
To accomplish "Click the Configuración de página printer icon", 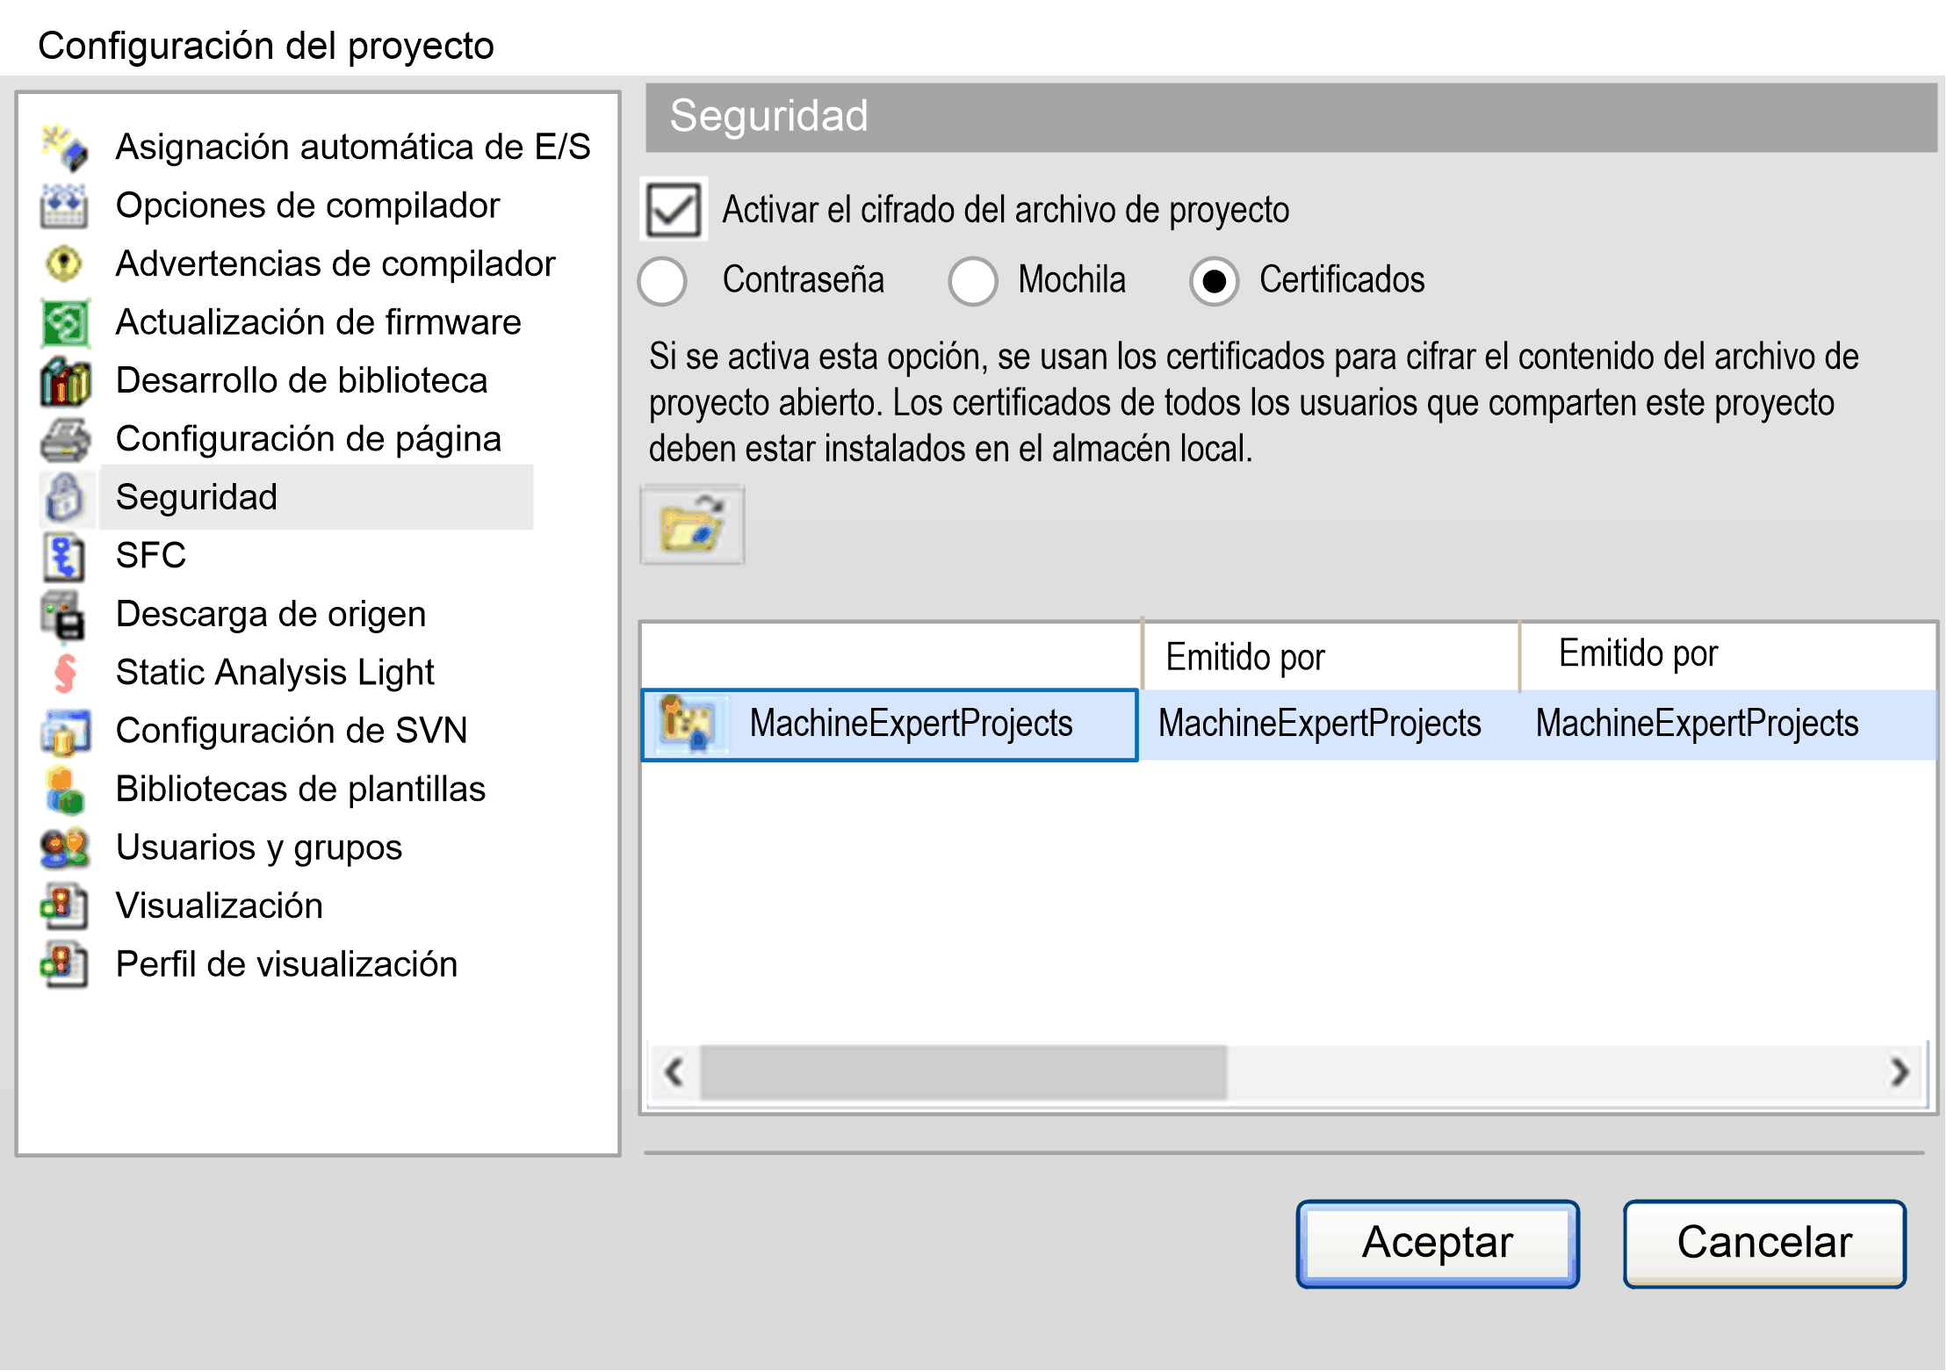I will (64, 439).
